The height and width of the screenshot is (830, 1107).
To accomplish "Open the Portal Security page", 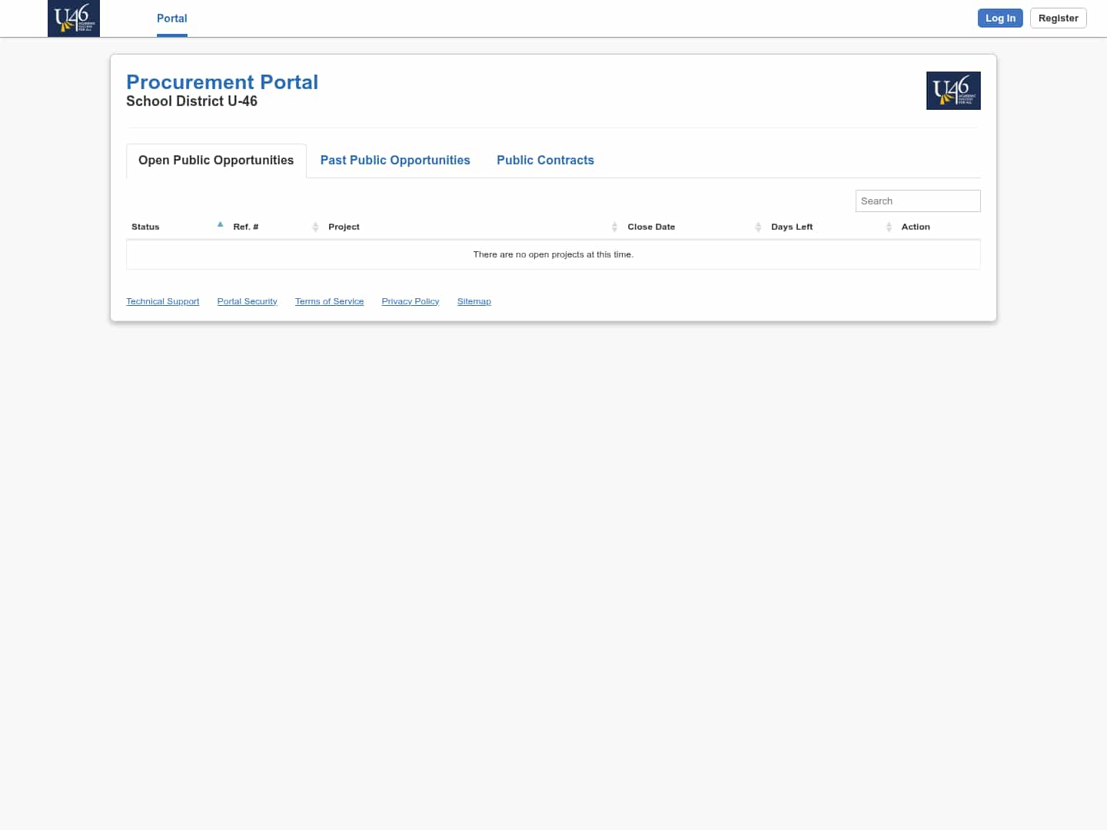I will [x=247, y=301].
